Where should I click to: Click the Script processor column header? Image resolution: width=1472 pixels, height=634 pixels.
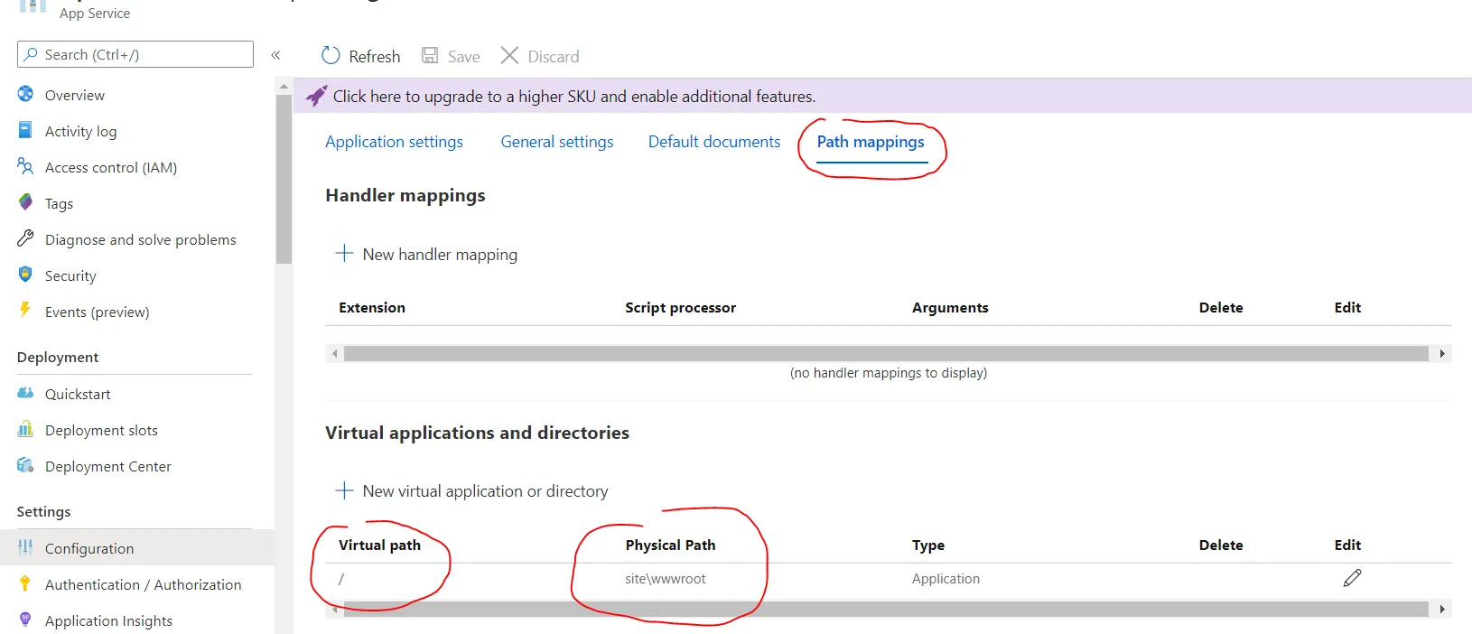(681, 307)
